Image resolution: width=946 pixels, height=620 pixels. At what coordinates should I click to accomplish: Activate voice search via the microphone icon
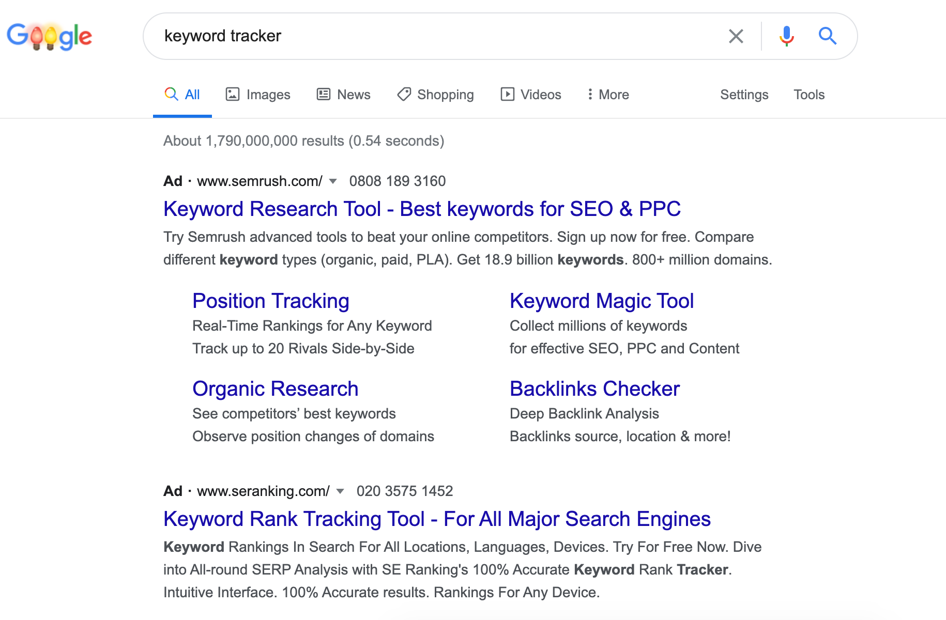coord(786,36)
